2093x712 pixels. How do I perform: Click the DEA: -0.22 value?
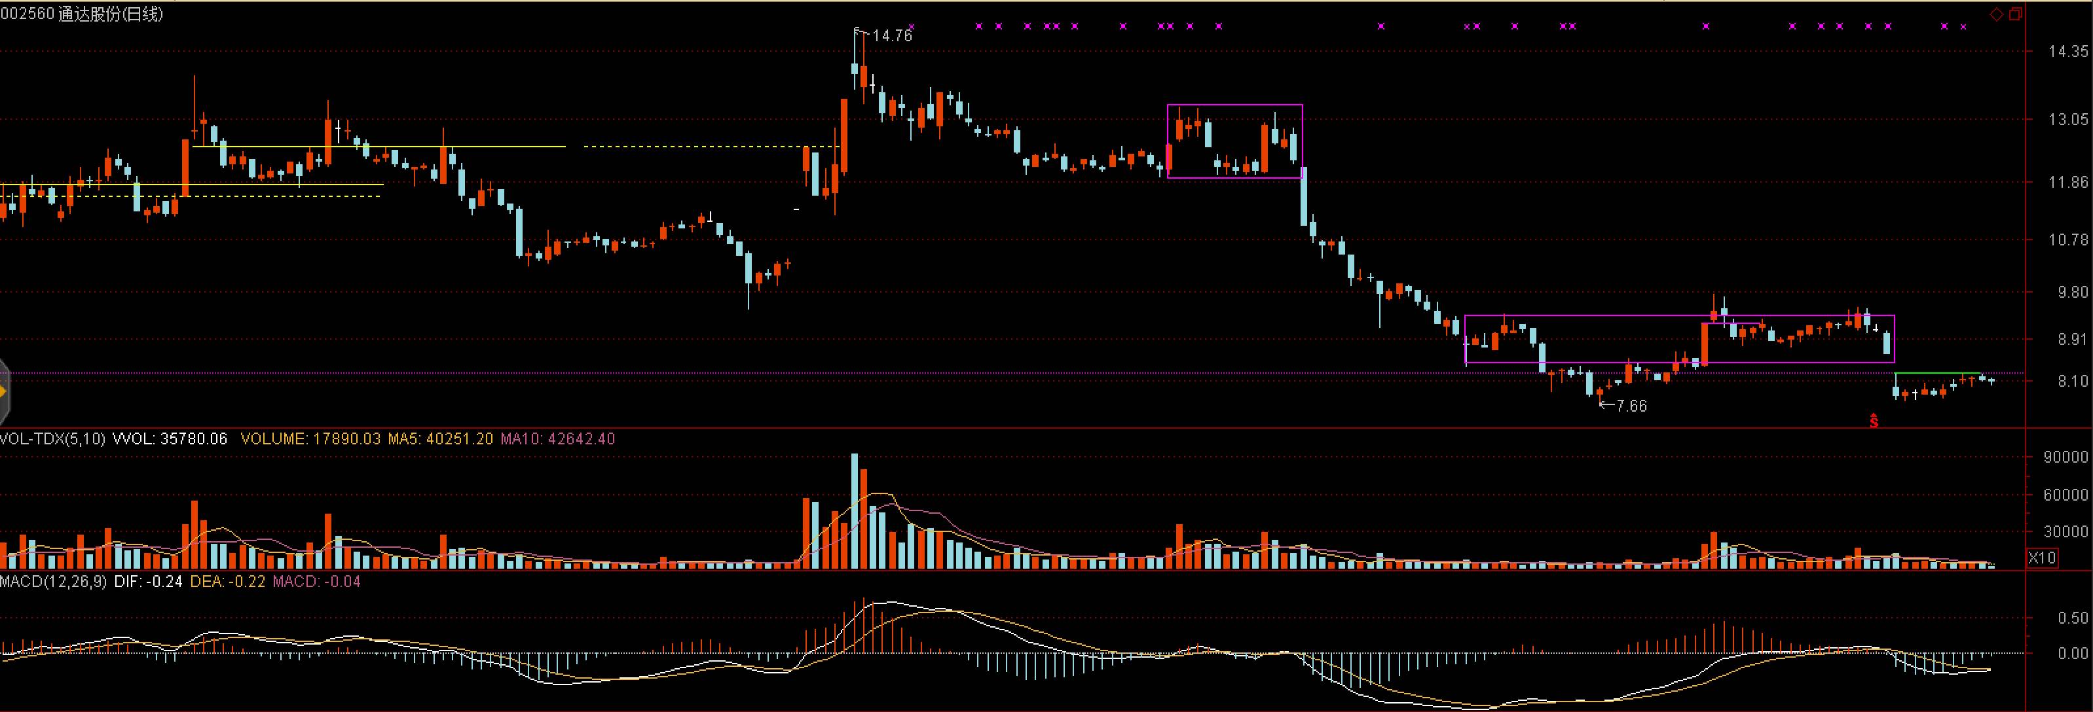(x=229, y=581)
